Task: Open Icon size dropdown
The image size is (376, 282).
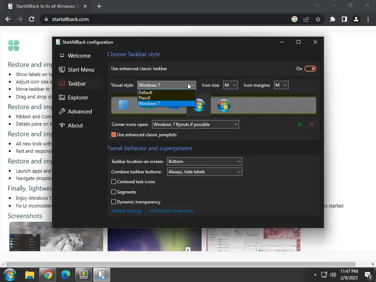Action: tap(231, 85)
